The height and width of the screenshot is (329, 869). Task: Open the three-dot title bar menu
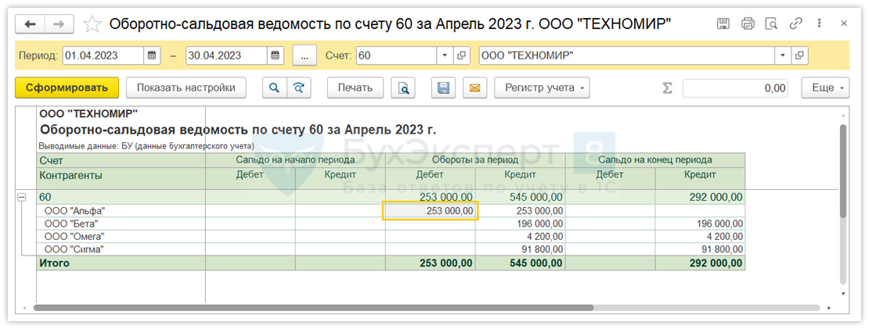(x=820, y=24)
